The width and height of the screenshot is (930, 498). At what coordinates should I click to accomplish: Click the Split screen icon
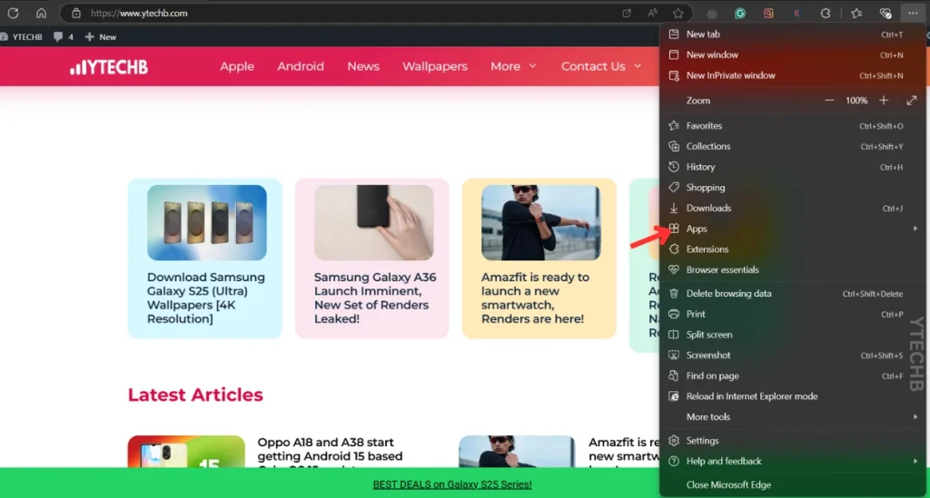[x=674, y=335]
